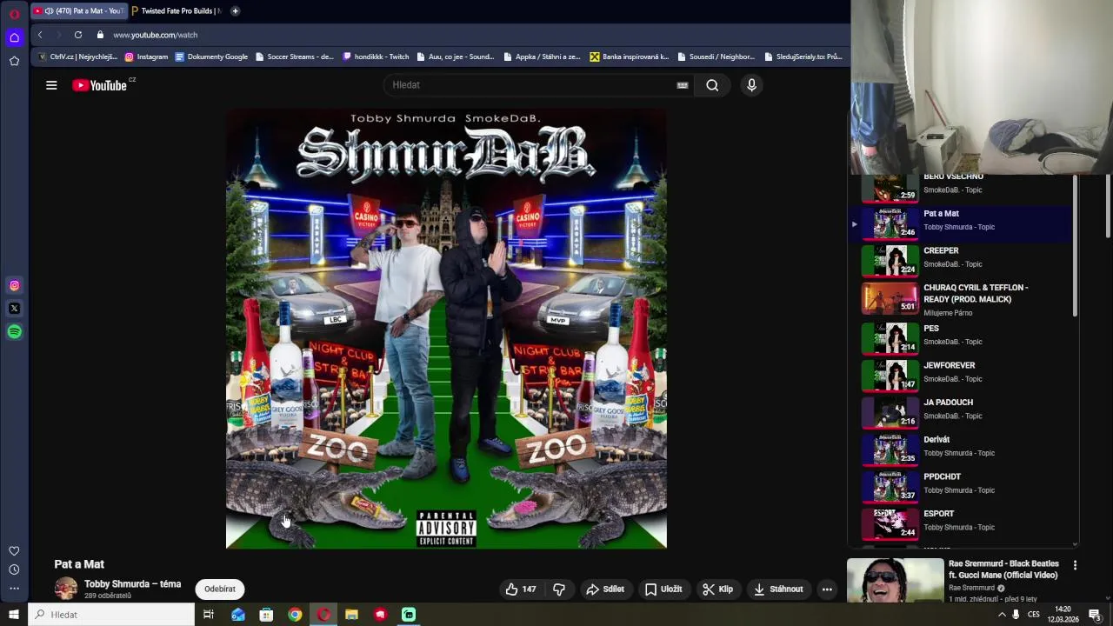Switch to Twisted Fate Pro Builds tab
The image size is (1113, 626).
[176, 11]
